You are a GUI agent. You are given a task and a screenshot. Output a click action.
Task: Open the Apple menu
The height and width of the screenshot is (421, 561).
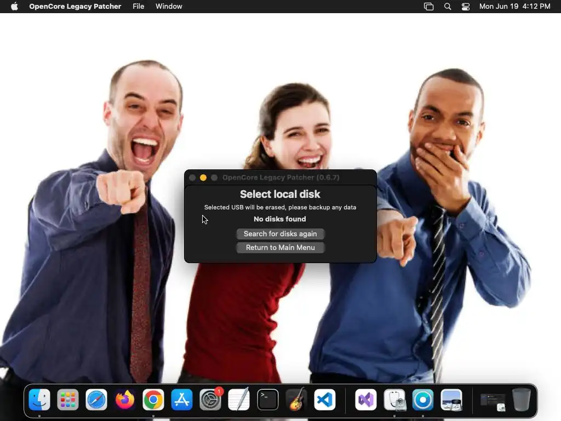point(14,7)
